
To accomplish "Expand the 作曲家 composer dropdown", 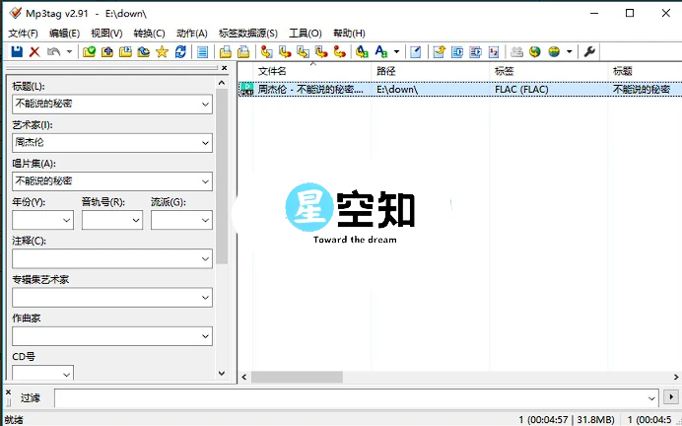I will pos(205,336).
